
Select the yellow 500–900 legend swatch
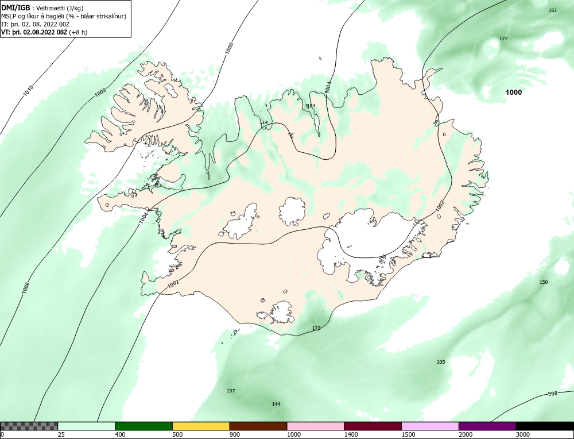[x=201, y=426]
